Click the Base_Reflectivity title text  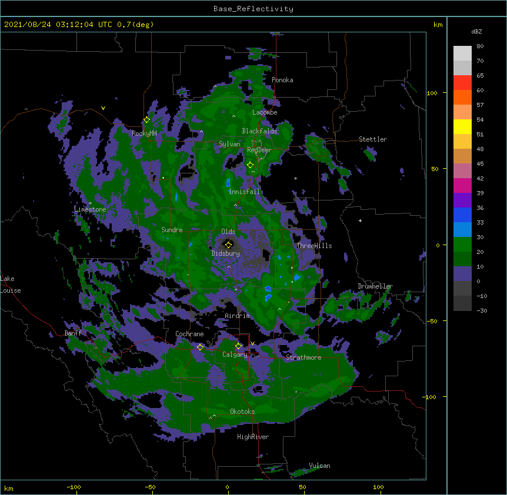click(x=253, y=9)
